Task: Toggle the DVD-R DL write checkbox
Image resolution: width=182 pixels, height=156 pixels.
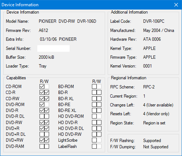Action: pyautogui.click(x=47, y=116)
